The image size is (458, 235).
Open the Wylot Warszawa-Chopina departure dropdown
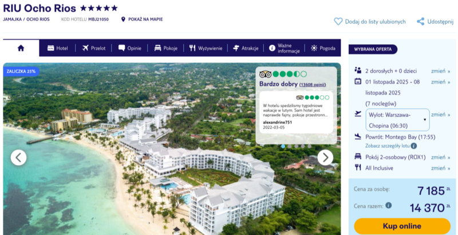coord(397,120)
